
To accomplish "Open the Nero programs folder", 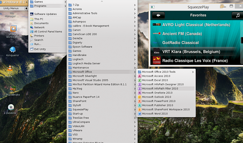I will [102, 93].
